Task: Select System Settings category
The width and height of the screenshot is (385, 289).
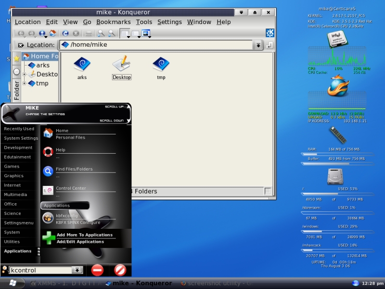Action: 21,138
